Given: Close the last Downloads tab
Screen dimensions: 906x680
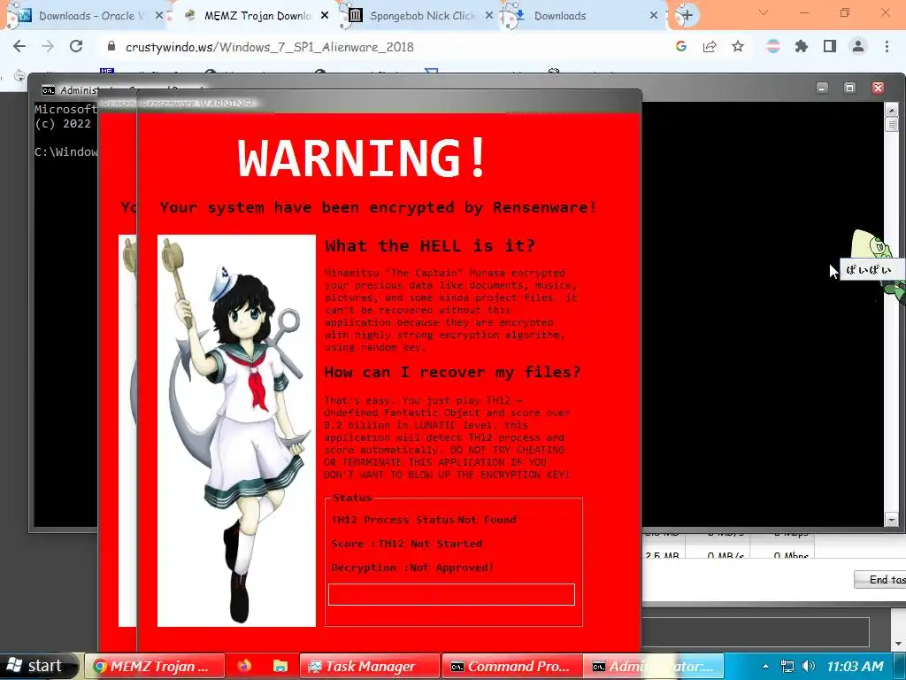Looking at the screenshot, I should [654, 16].
